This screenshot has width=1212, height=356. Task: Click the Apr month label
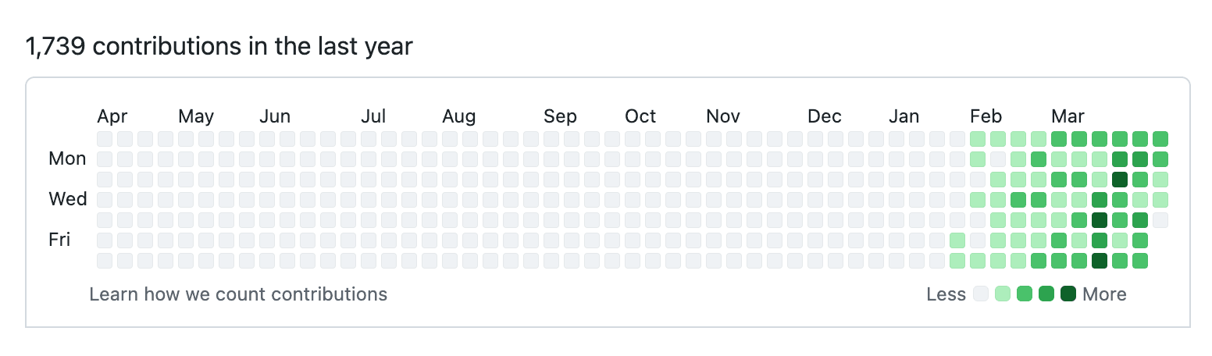point(112,116)
